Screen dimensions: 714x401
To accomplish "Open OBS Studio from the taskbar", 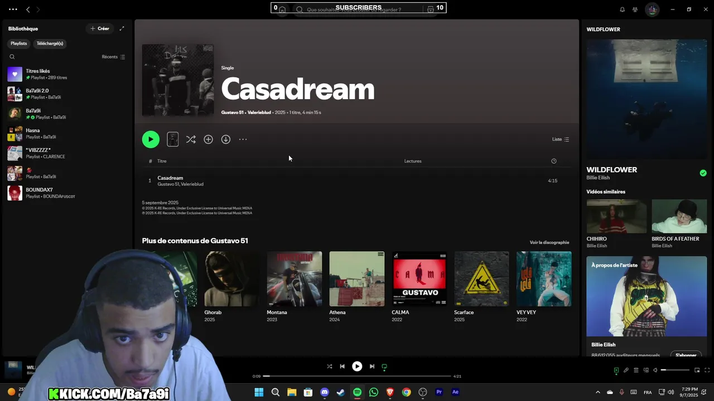I will (x=423, y=392).
